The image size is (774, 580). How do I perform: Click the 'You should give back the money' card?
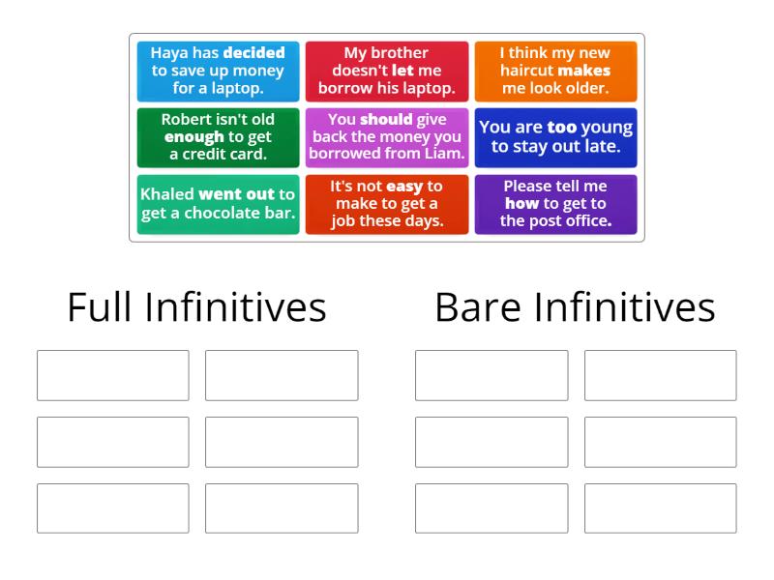tap(387, 137)
